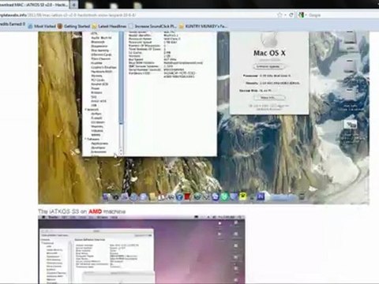Open the Latest Headlines feed bookmark
The height and width of the screenshot is (284, 379).
109,26
